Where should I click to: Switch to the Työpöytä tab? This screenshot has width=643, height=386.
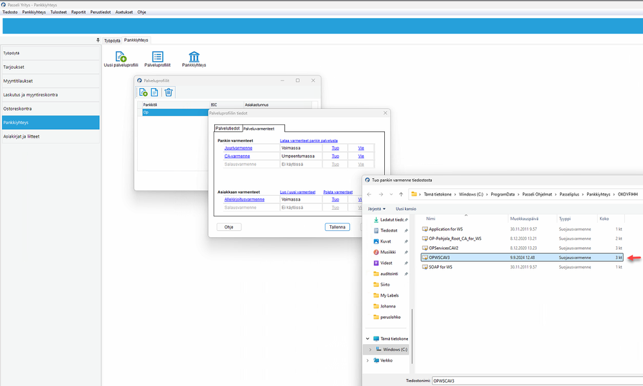[112, 41]
